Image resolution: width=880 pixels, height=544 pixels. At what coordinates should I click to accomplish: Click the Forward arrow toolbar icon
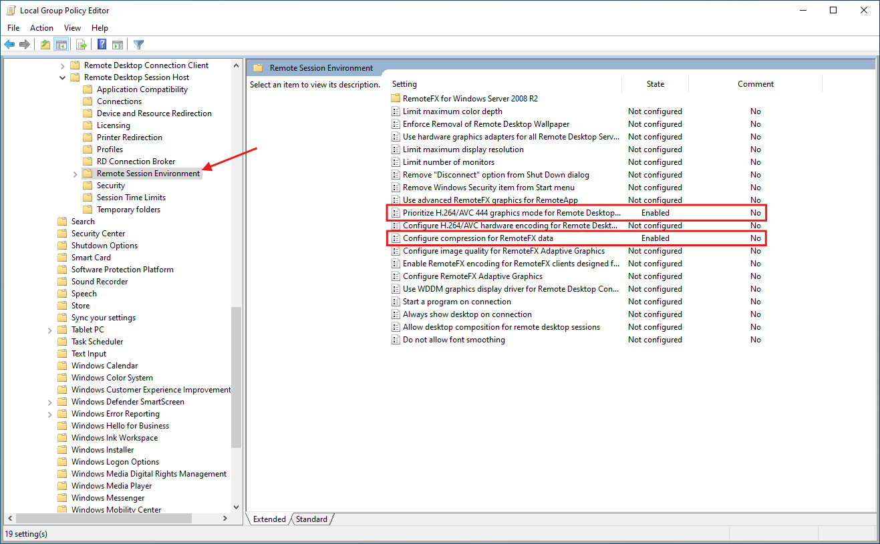(x=25, y=45)
